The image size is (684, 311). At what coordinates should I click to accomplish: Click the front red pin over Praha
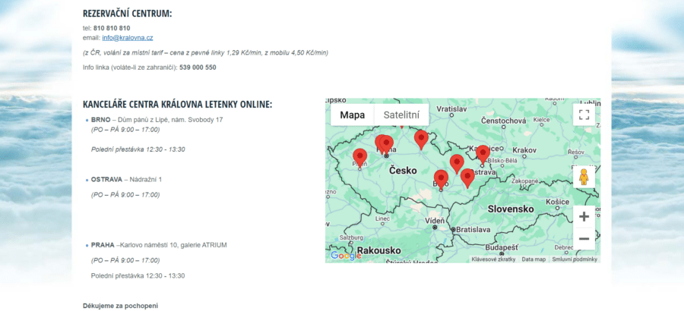click(387, 145)
